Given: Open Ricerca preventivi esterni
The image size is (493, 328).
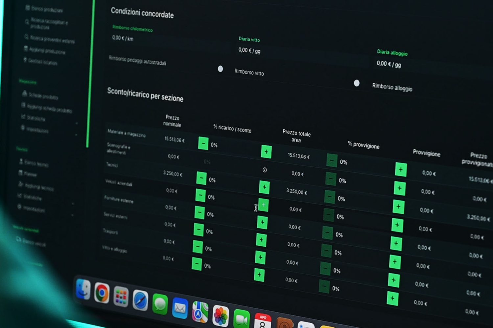Looking at the screenshot, I should tap(50, 39).
